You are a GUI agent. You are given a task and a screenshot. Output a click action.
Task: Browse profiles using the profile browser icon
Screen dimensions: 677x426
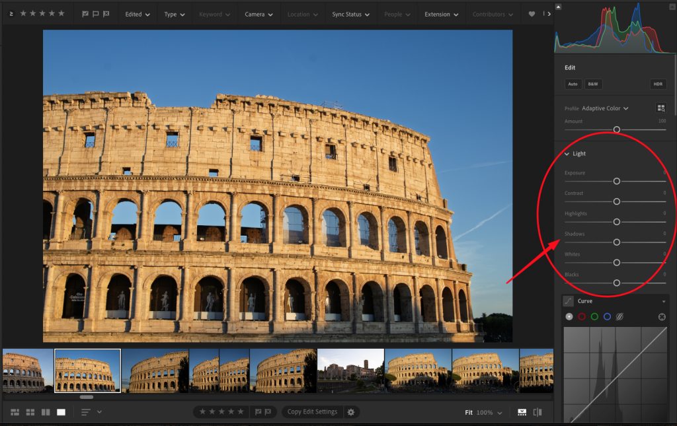pos(660,108)
